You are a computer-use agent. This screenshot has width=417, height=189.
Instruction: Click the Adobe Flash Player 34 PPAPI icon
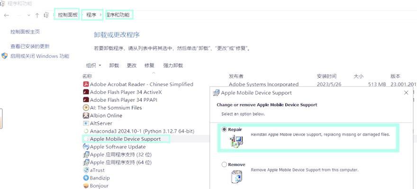(x=86, y=100)
